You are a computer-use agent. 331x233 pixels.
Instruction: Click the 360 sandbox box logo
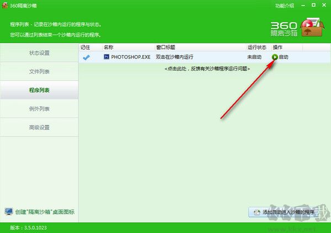[x=312, y=27]
